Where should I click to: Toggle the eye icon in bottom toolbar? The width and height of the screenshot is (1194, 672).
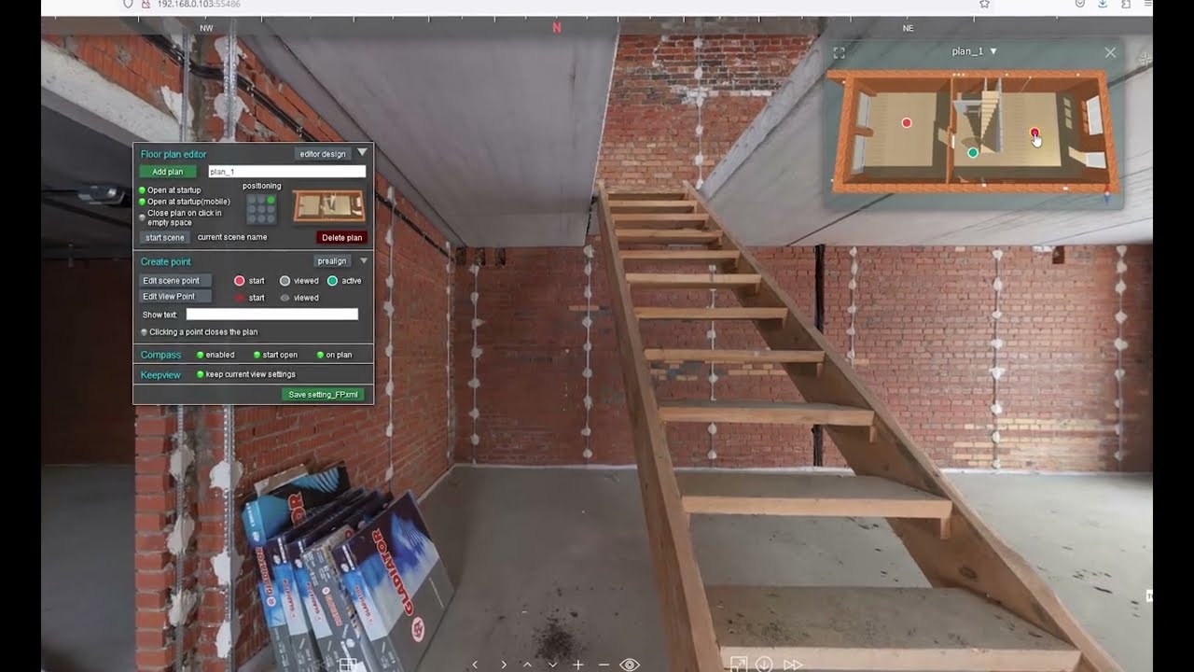click(x=630, y=665)
